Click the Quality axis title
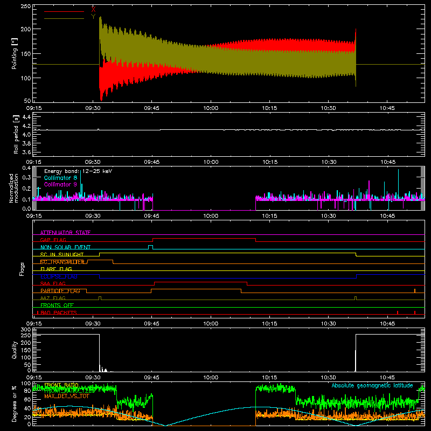The height and width of the screenshot is (431, 431). (15, 350)
